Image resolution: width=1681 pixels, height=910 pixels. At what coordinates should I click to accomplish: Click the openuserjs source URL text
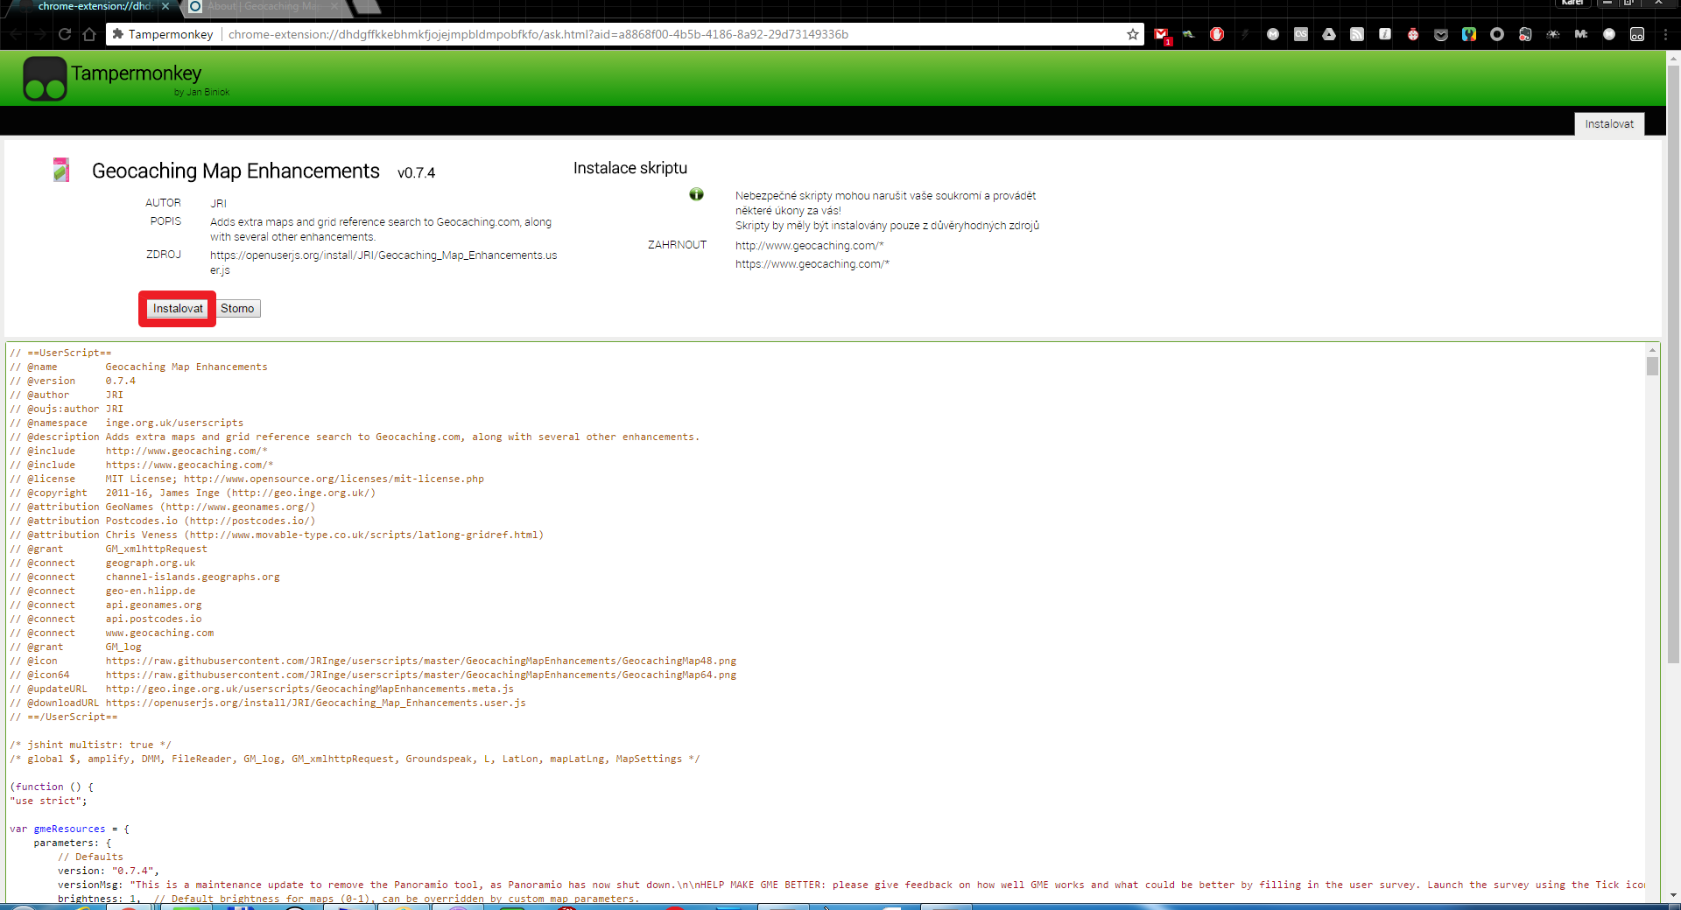383,262
